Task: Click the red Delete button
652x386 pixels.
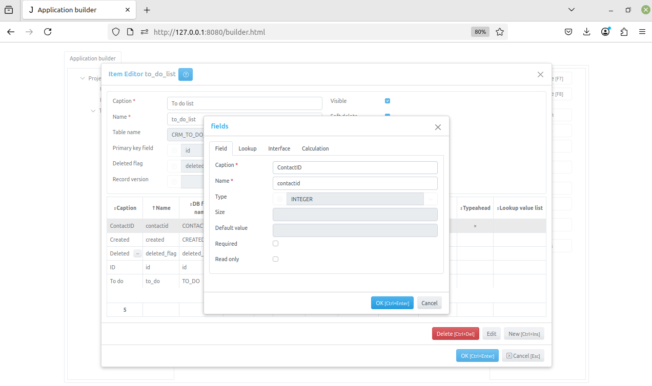Action: click(455, 334)
